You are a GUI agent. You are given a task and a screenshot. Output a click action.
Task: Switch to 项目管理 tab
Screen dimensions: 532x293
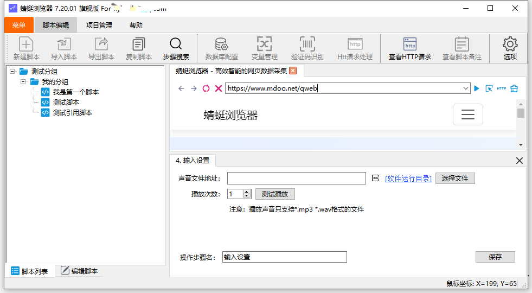click(99, 25)
